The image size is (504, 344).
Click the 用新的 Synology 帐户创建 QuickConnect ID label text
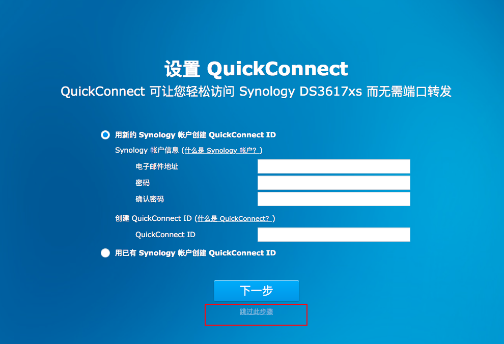click(195, 135)
